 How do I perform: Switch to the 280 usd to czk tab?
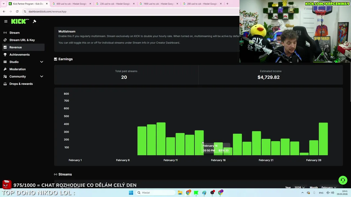pyautogui.click(x=202, y=4)
